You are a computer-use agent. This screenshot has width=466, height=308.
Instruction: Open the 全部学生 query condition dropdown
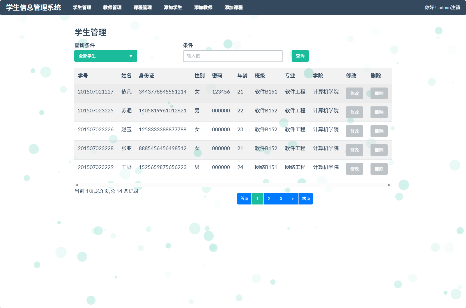tap(105, 56)
